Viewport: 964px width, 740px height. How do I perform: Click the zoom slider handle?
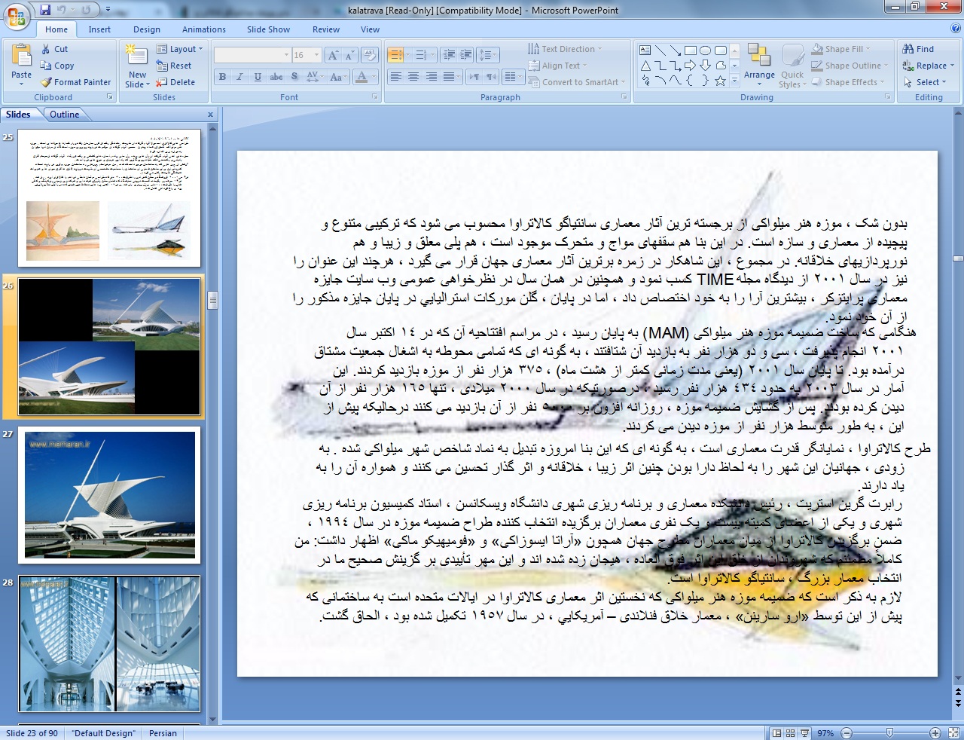[889, 732]
